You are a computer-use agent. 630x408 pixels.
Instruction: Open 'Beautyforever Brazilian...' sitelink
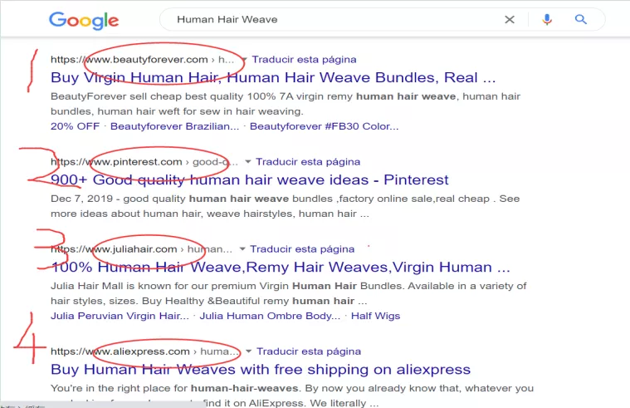coord(175,126)
